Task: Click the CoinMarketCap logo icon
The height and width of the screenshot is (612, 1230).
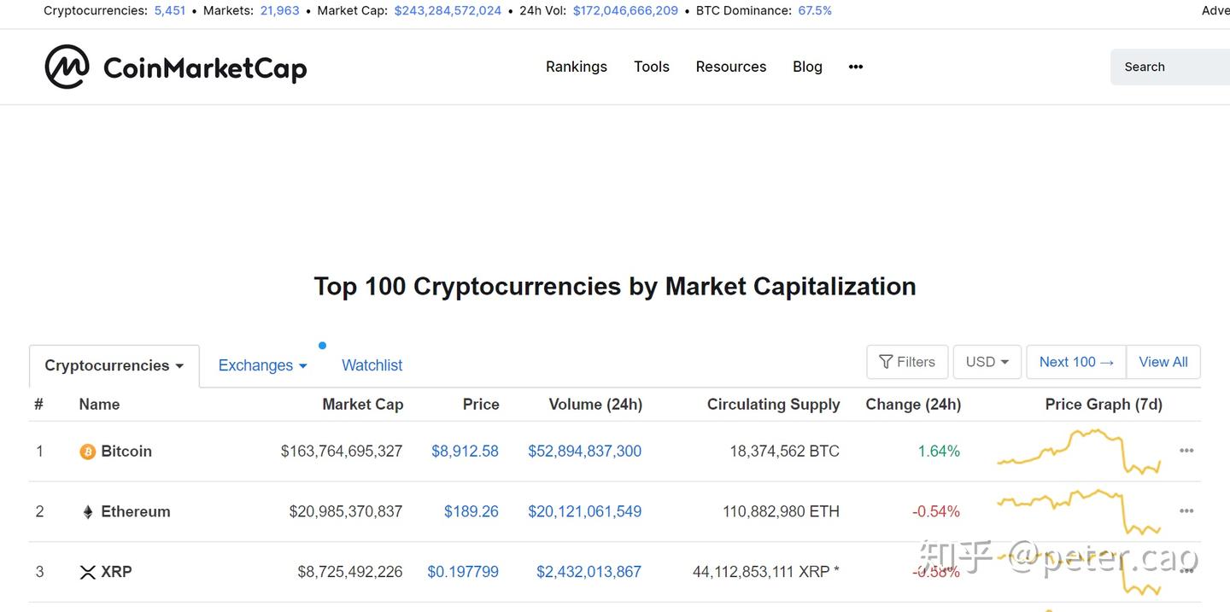Action: tap(67, 67)
